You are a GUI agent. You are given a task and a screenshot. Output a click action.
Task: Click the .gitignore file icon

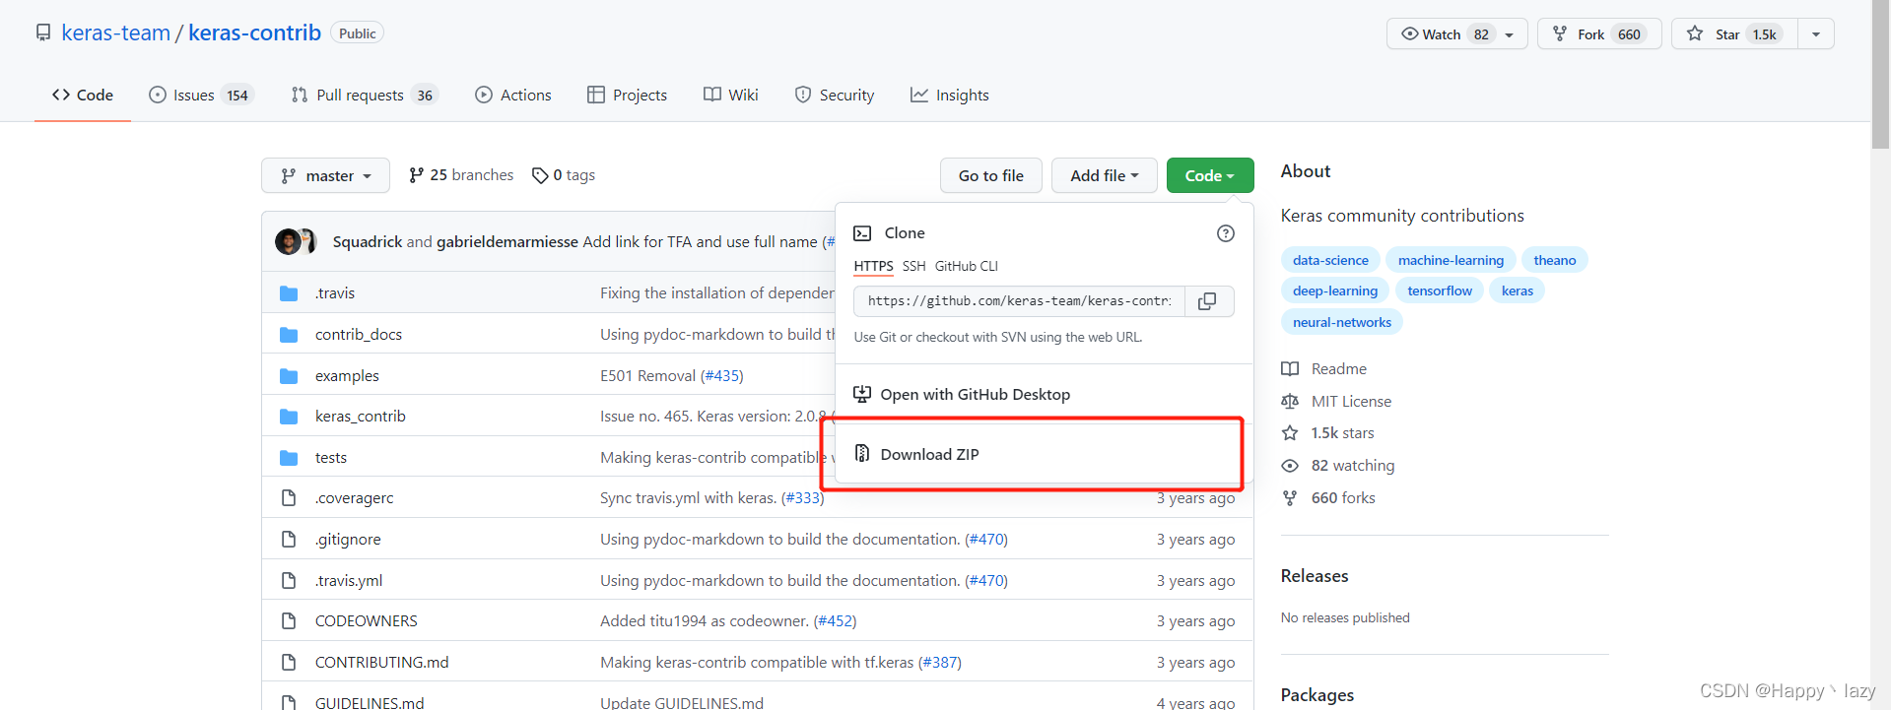click(x=289, y=540)
